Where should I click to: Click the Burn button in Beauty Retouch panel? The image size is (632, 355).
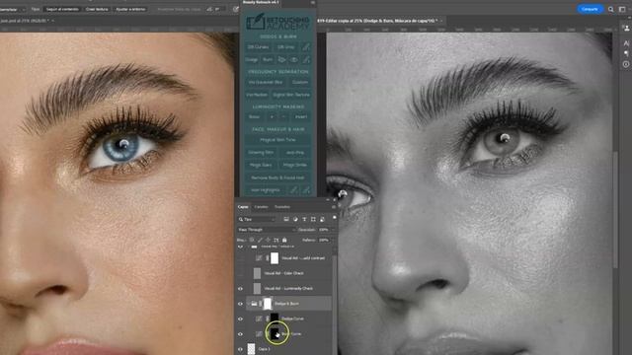coord(268,59)
